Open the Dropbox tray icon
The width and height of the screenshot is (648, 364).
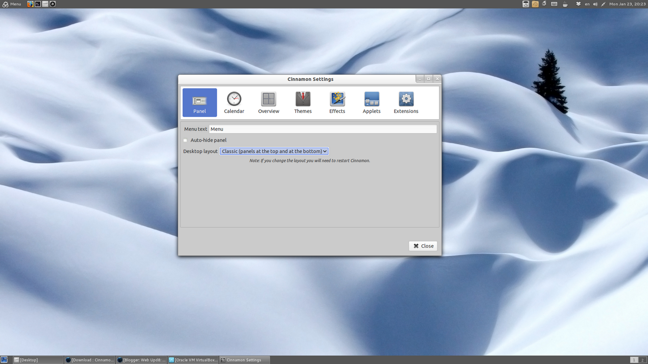pos(578,4)
